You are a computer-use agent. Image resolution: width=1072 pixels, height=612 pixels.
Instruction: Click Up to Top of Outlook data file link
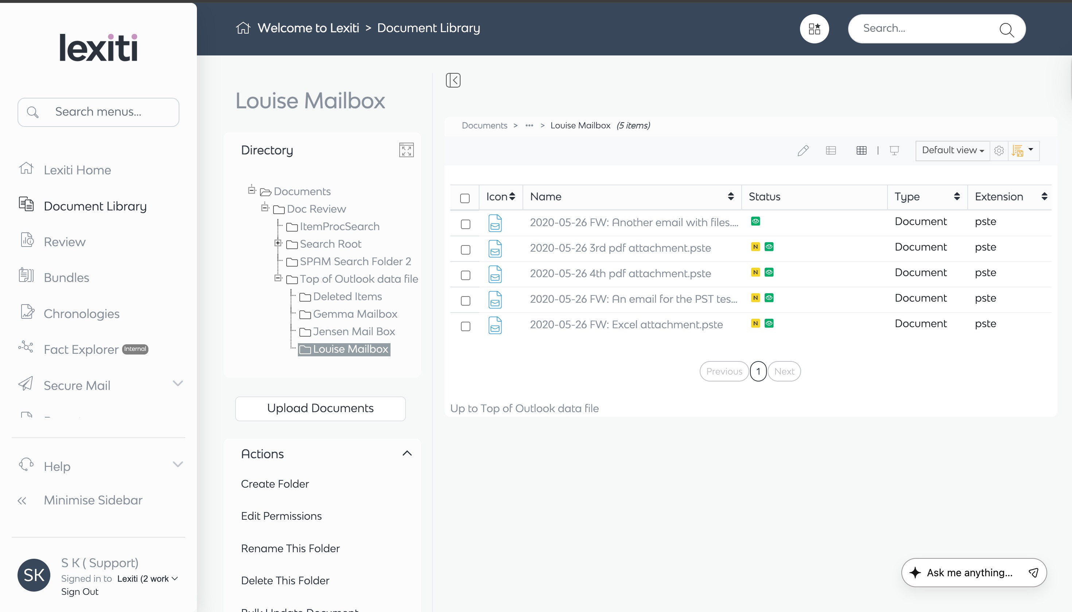coord(524,408)
